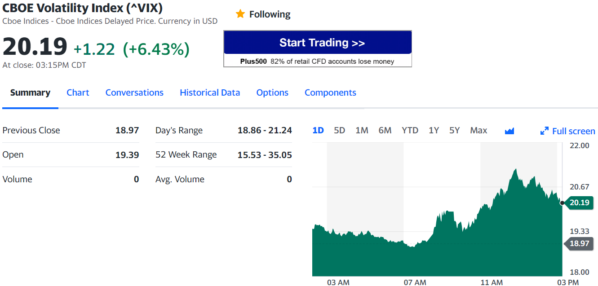Click the chart's peak near 11 AM
The width and height of the screenshot is (598, 286).
[515, 170]
